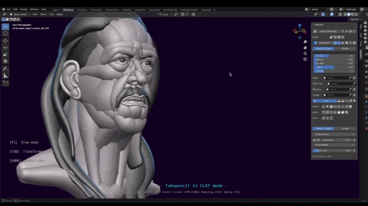368x206 pixels.
Task: Toggle viewport overlays button
Action: pos(332,14)
